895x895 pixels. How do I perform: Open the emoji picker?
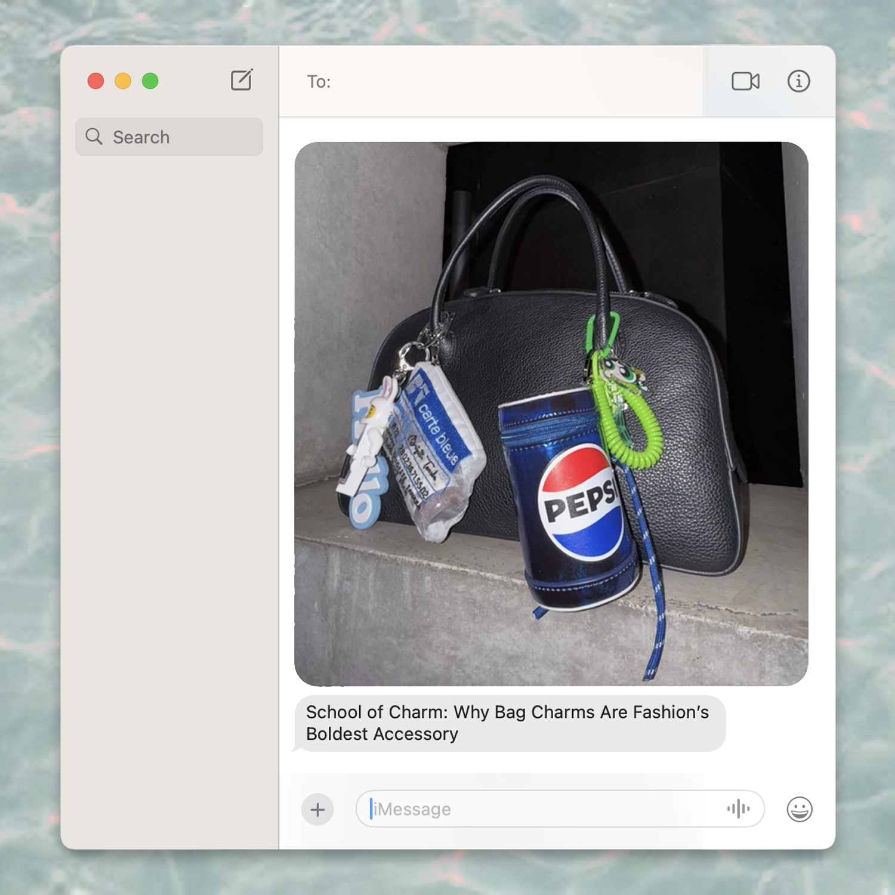coord(799,810)
